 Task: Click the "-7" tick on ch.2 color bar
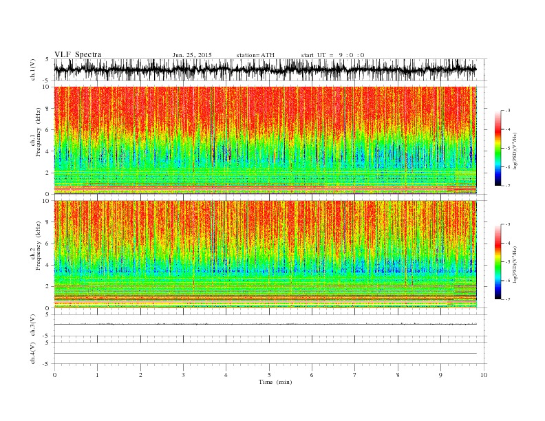(x=508, y=299)
